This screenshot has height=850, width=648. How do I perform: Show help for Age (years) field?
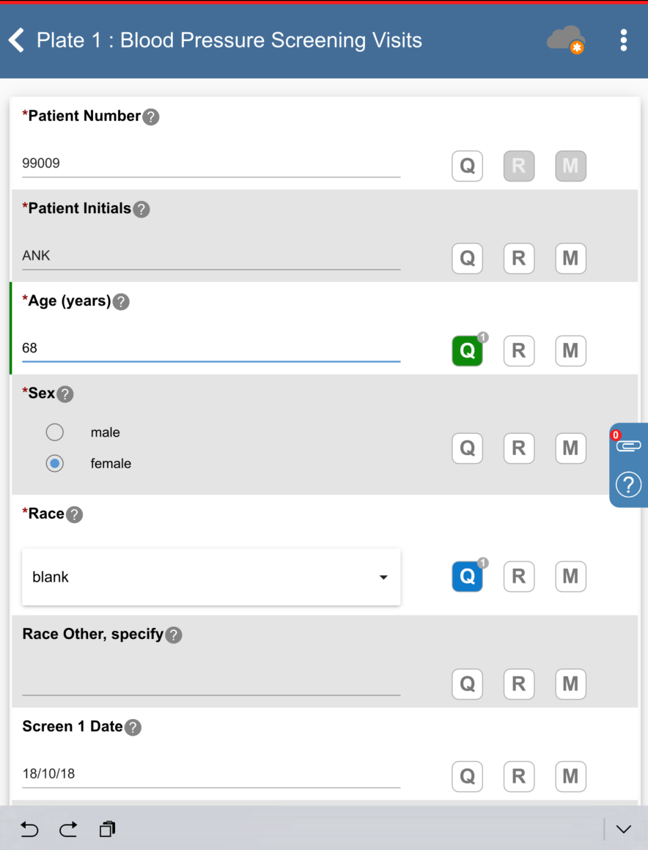pos(121,302)
